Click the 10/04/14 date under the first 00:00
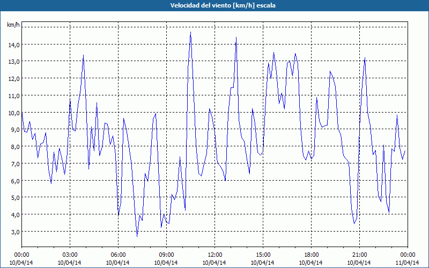This screenshot has height=268, width=429. click(21, 263)
